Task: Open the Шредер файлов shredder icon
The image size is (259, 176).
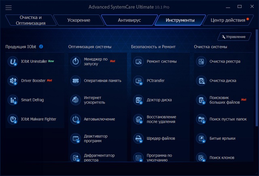Action: pos(138,138)
